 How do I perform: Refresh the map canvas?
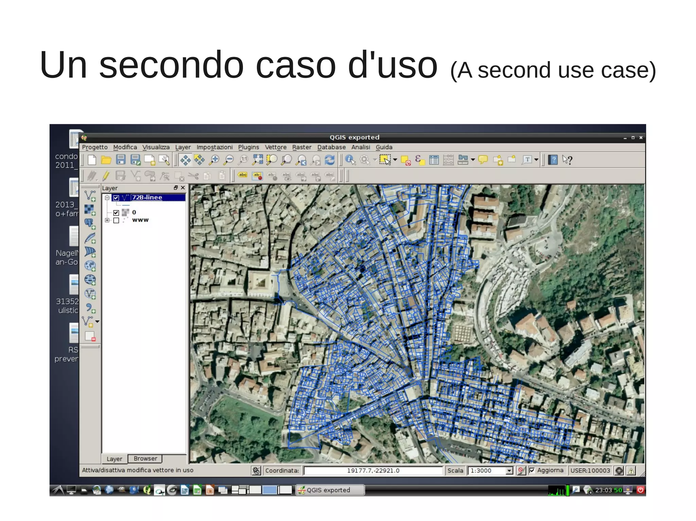pos(330,160)
